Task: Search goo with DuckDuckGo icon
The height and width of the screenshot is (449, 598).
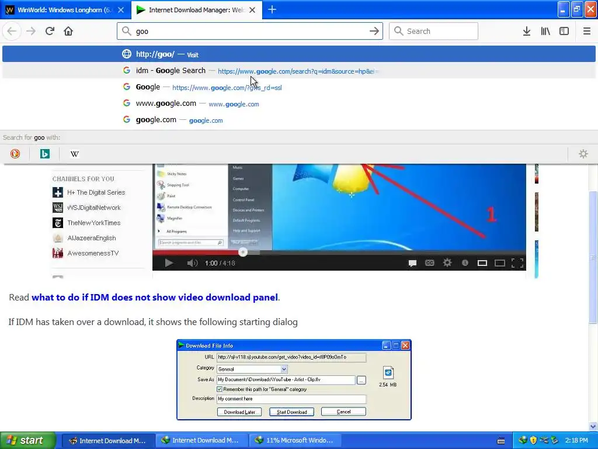Action: pos(15,154)
